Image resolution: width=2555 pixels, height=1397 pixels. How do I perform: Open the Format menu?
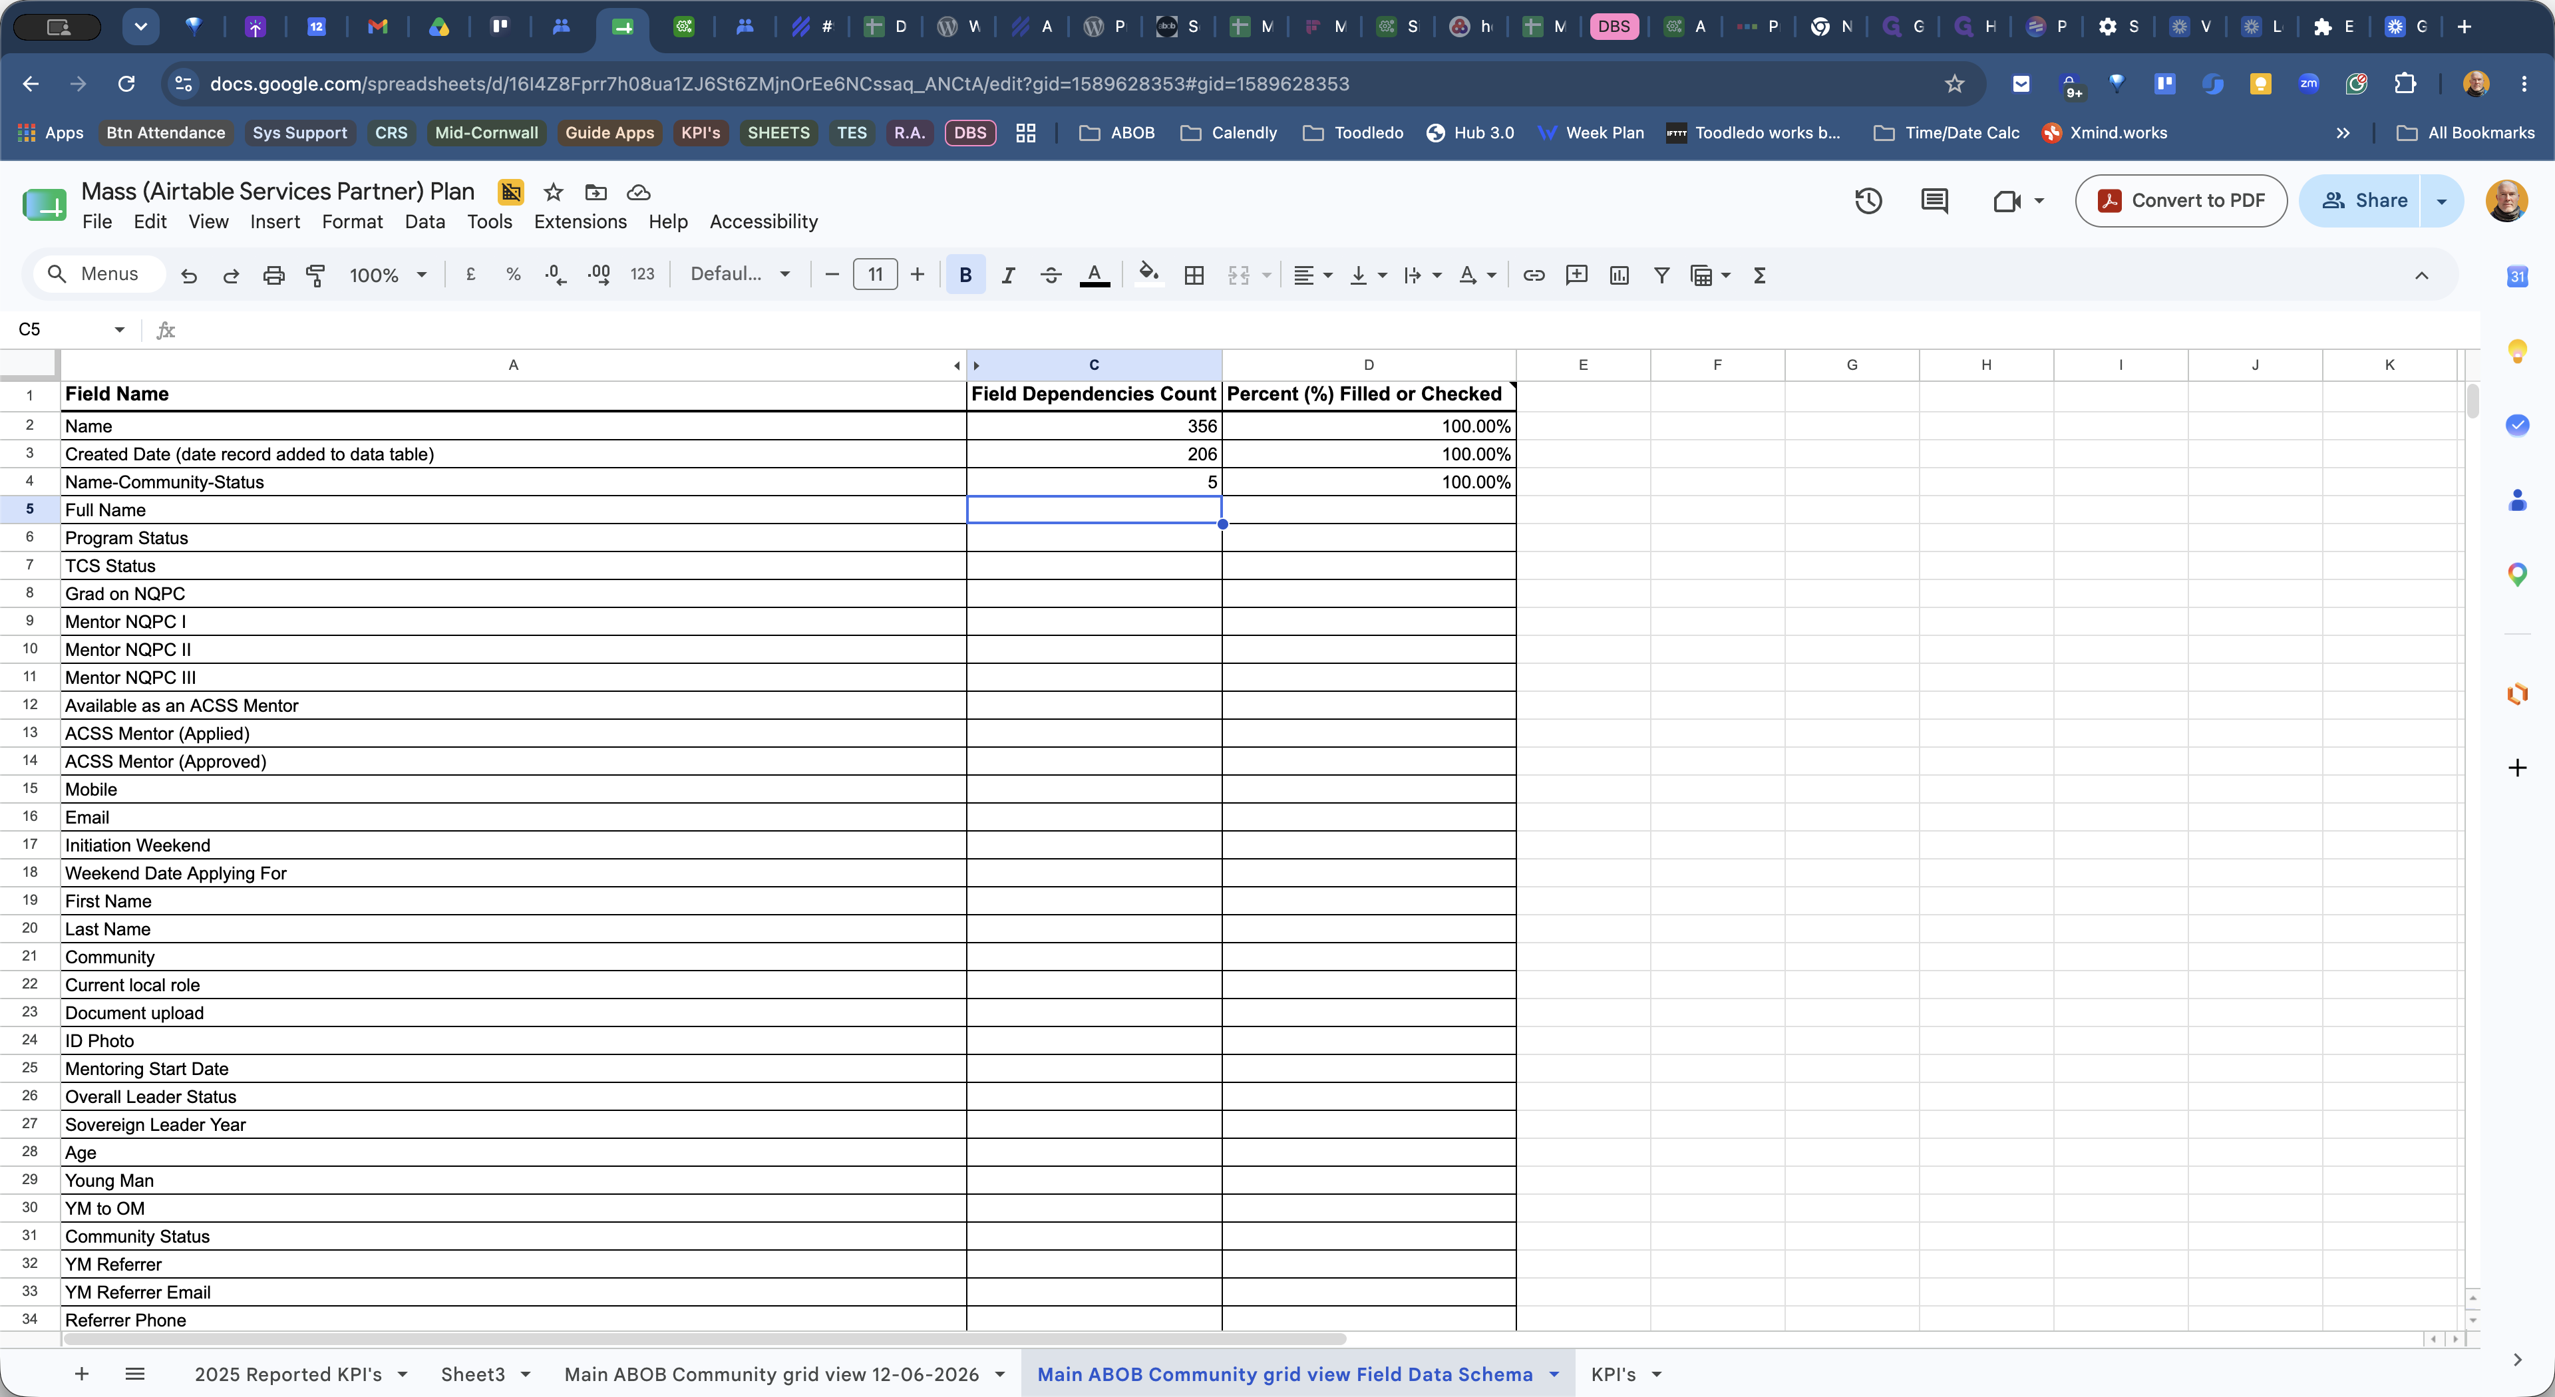pyautogui.click(x=352, y=222)
